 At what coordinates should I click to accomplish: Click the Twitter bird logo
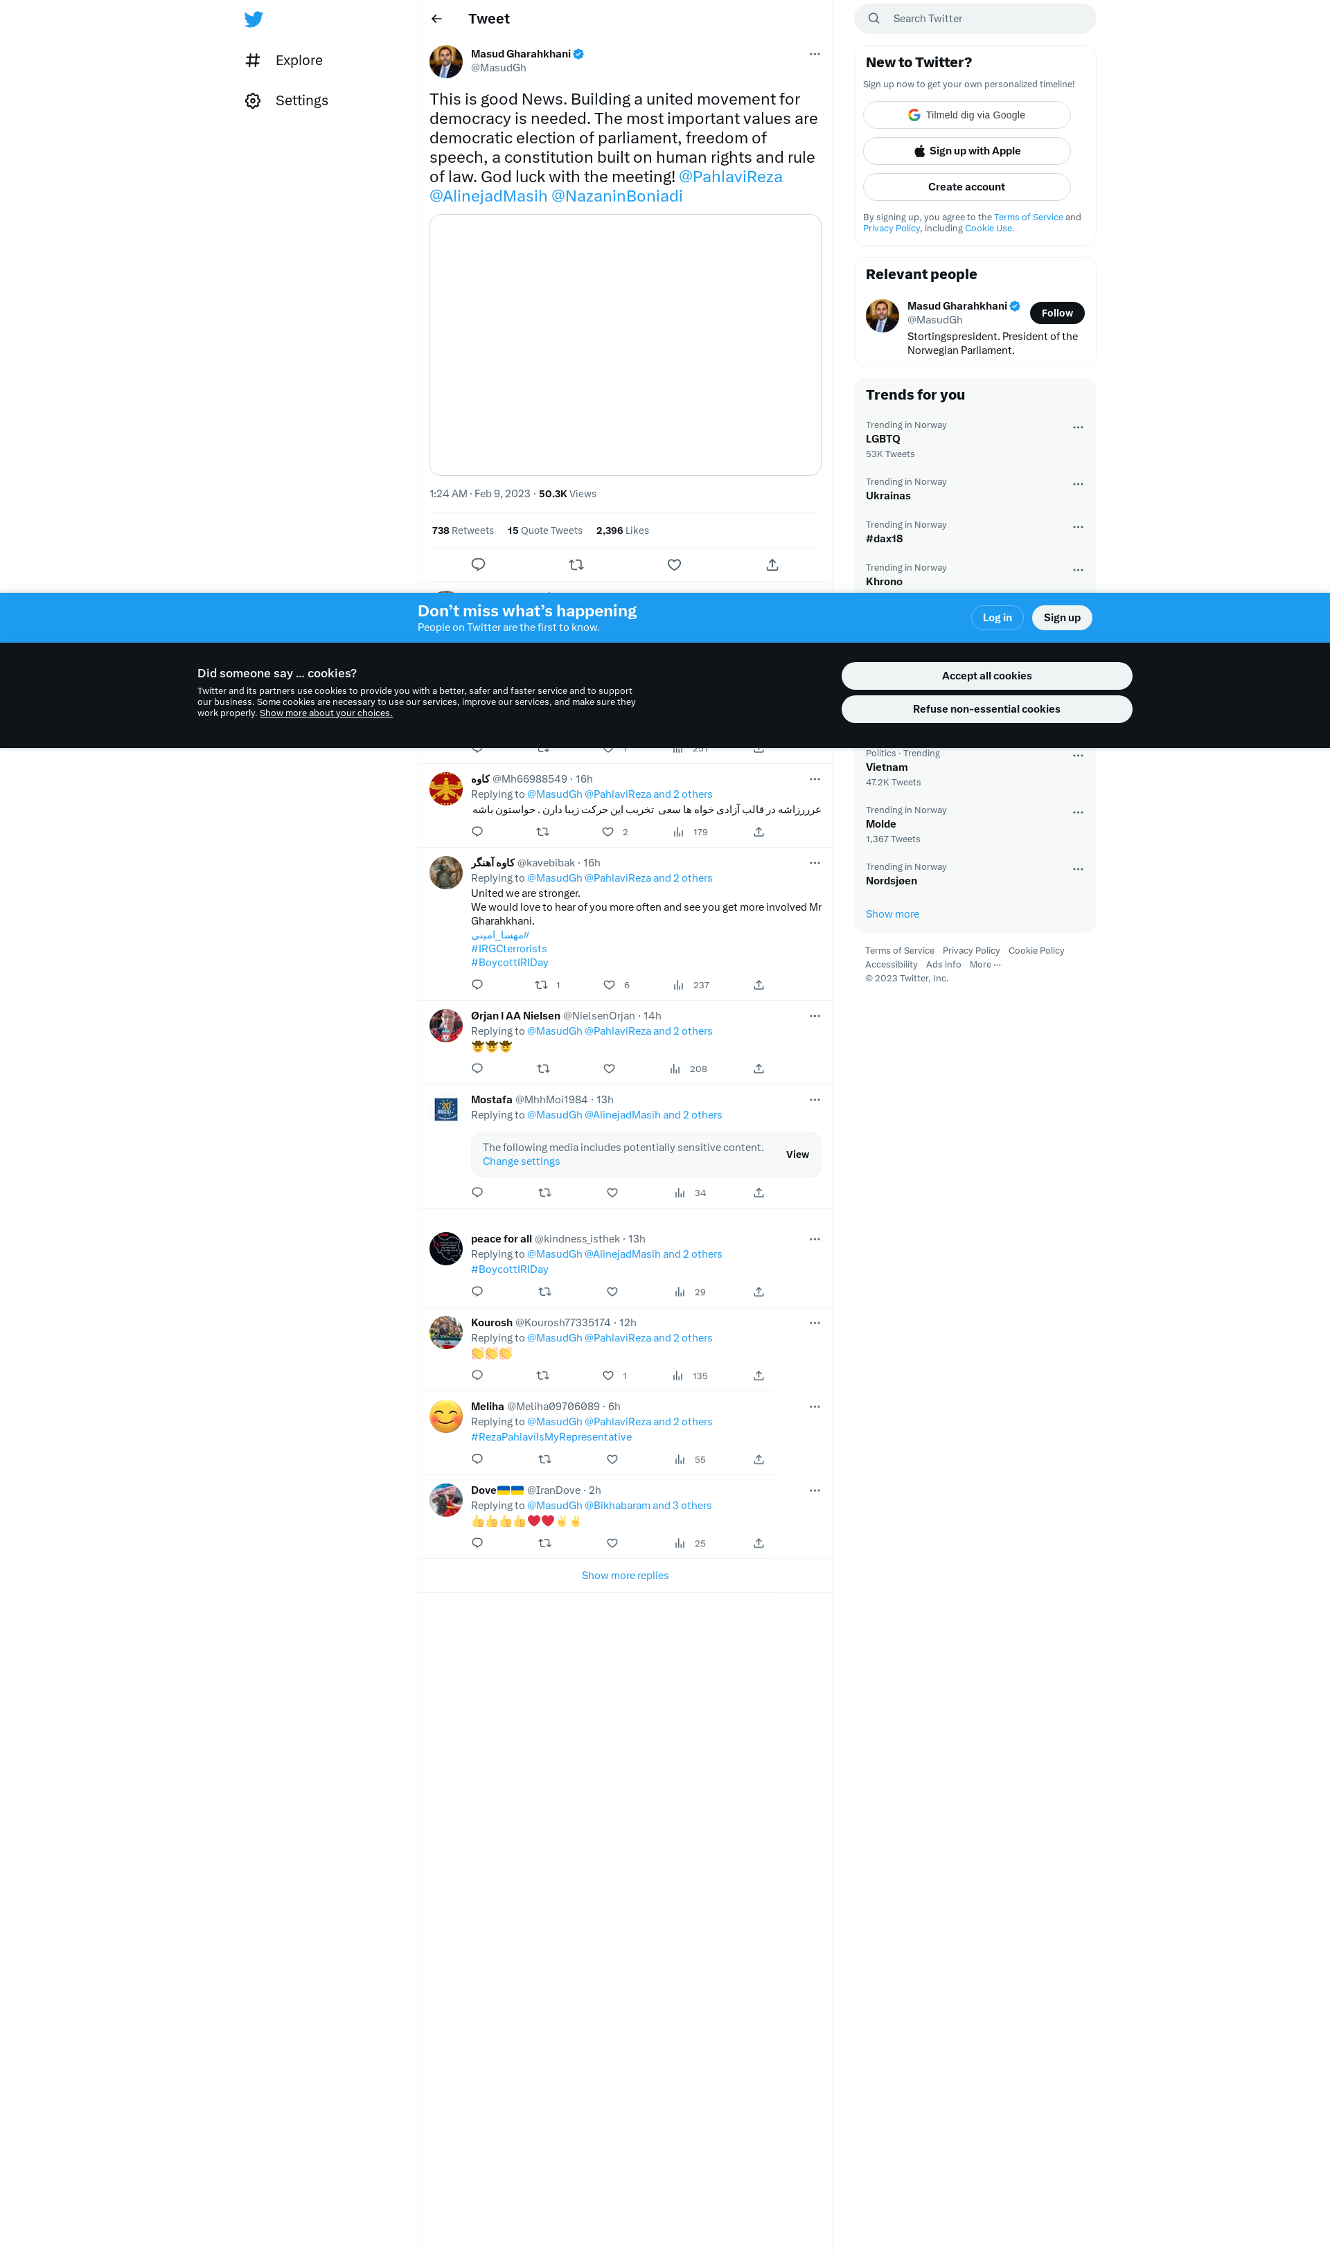(254, 19)
